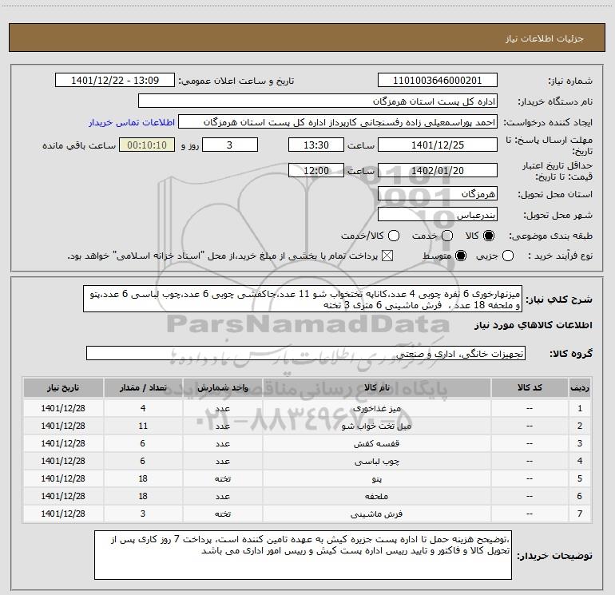Image resolution: width=615 pixels, height=595 pixels.
Task: Click date 1401/12/28 in ملحفه row
Action: click(x=63, y=496)
